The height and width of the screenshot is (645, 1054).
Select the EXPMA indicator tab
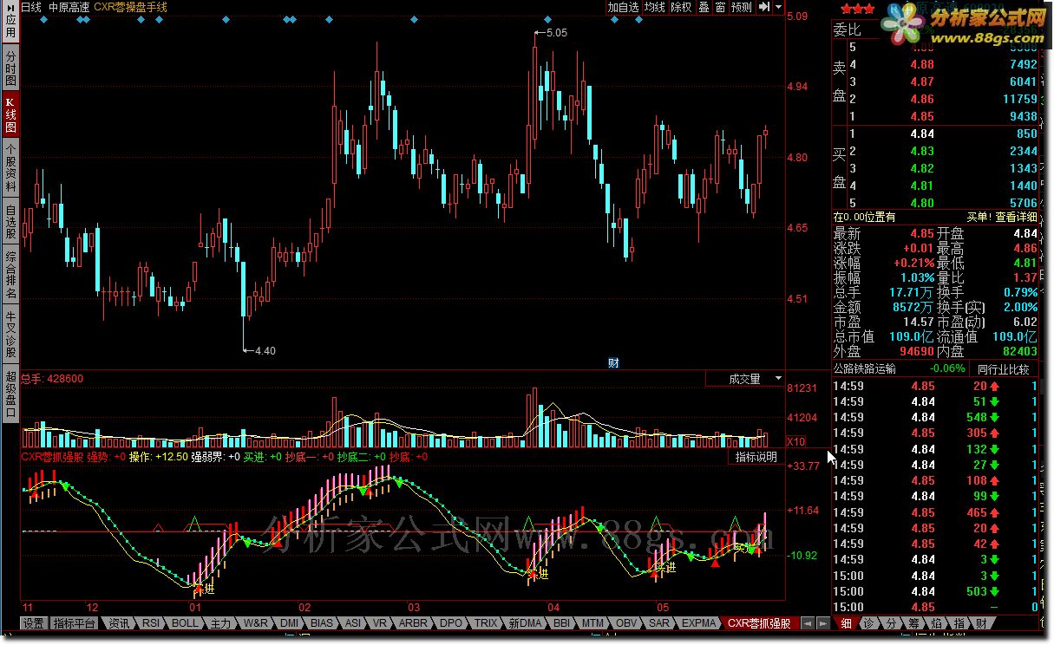click(x=698, y=622)
